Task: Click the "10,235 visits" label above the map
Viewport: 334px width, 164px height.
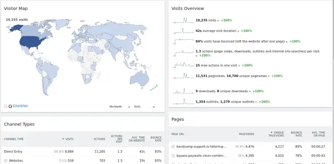Action: click(17, 20)
